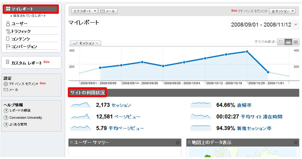Open カスタム レポート Beta
The height and width of the screenshot is (159, 302).
click(30, 63)
